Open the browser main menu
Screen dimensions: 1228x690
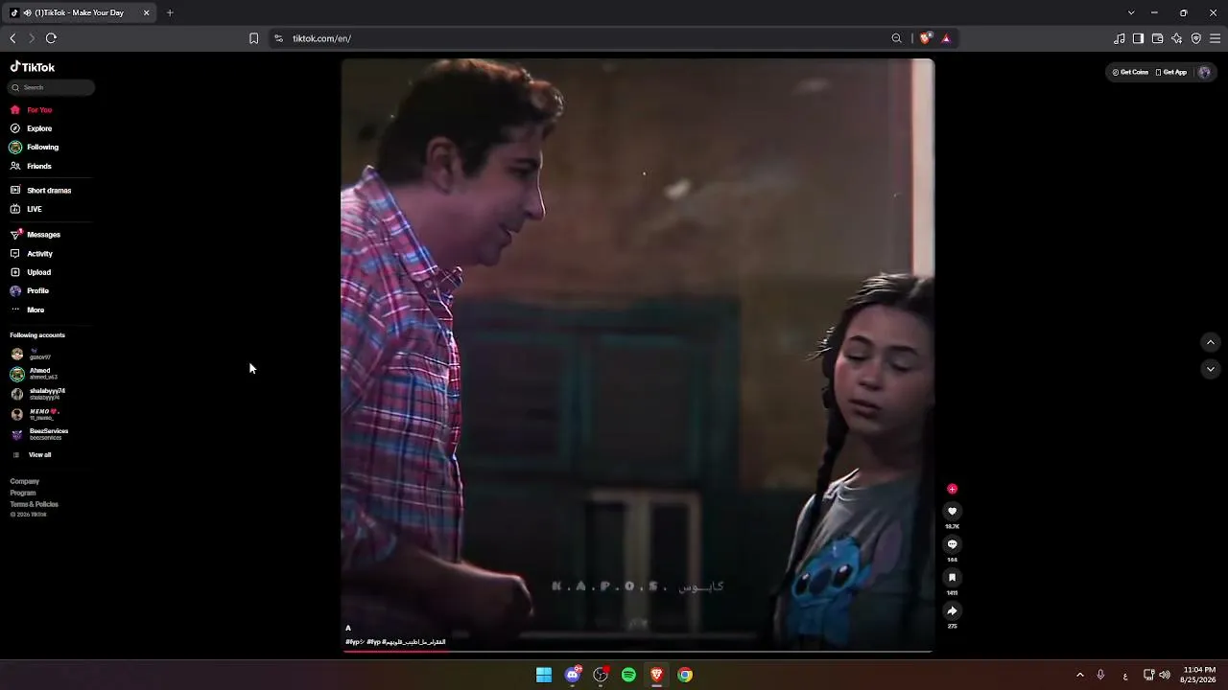[x=1216, y=38]
